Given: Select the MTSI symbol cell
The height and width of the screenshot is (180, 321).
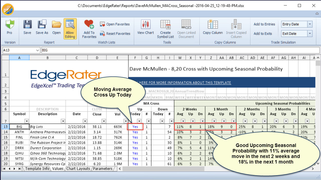Looking at the screenshot, I should tap(19, 158).
